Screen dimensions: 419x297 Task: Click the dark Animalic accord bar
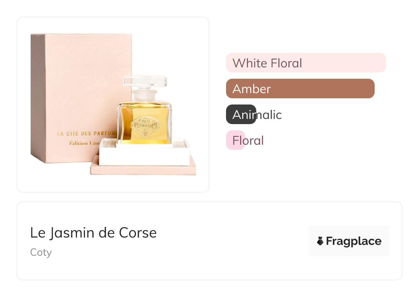point(241,114)
